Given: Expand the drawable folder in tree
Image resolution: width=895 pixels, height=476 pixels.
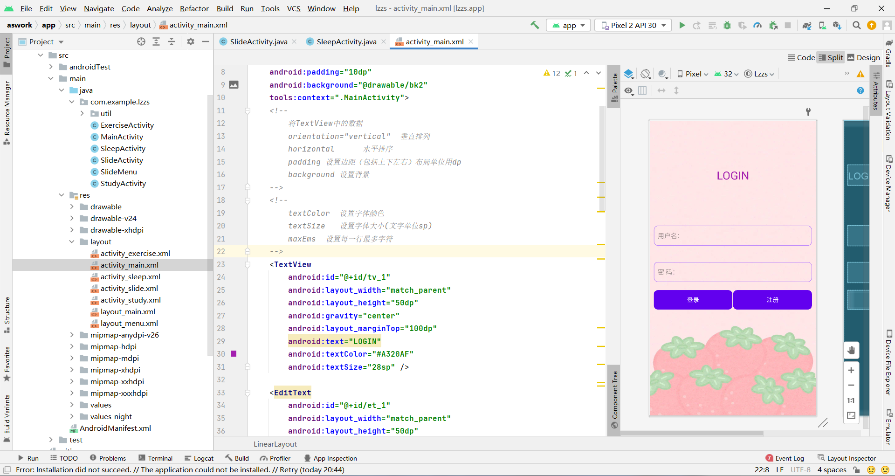Looking at the screenshot, I should 72,207.
